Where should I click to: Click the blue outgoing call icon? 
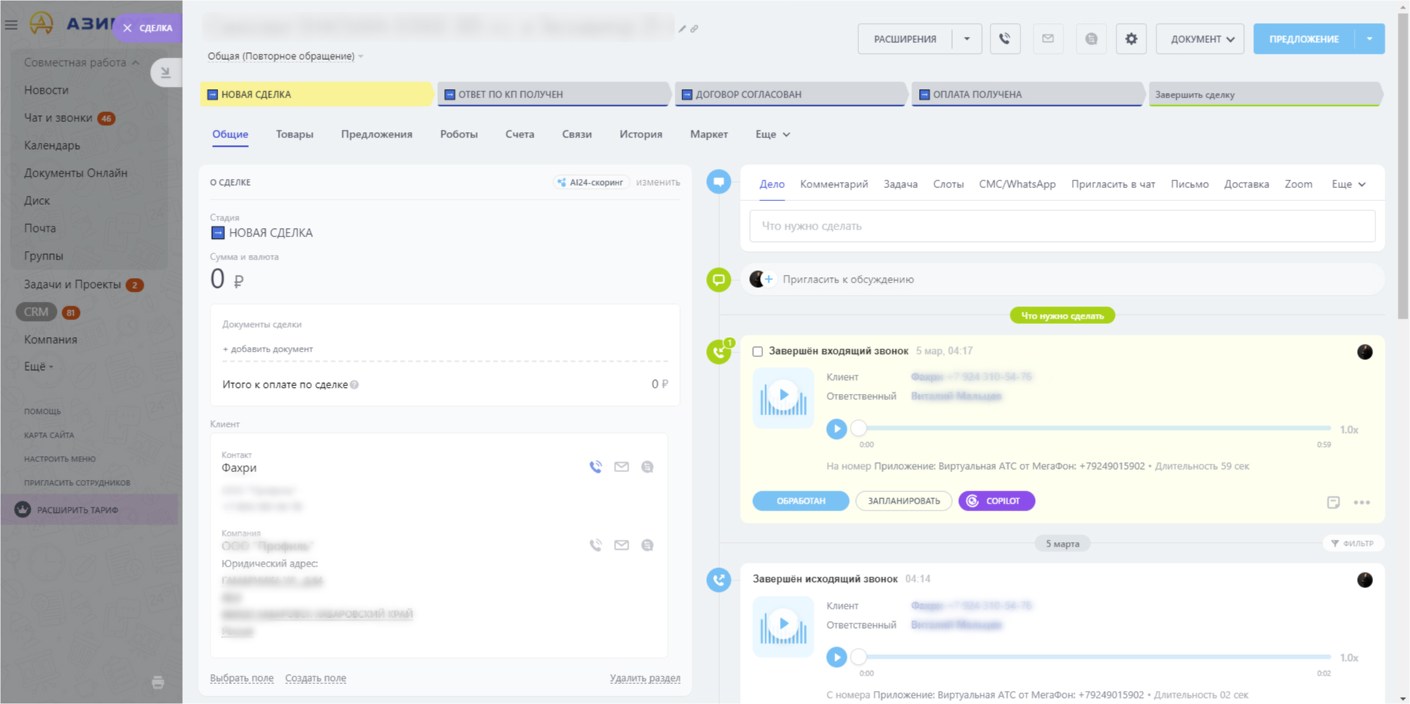[x=718, y=580]
